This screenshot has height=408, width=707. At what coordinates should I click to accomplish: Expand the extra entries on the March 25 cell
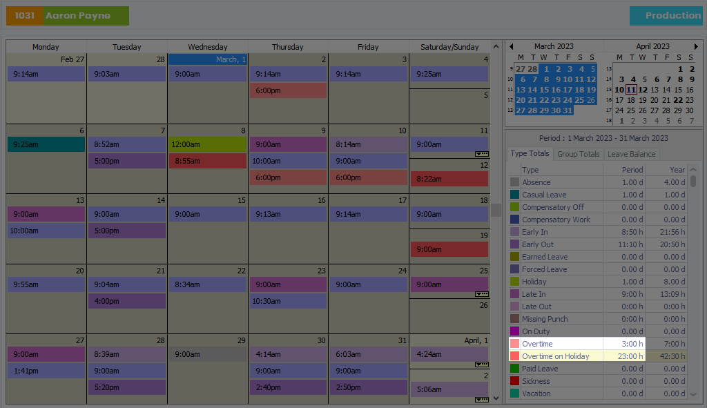481,295
